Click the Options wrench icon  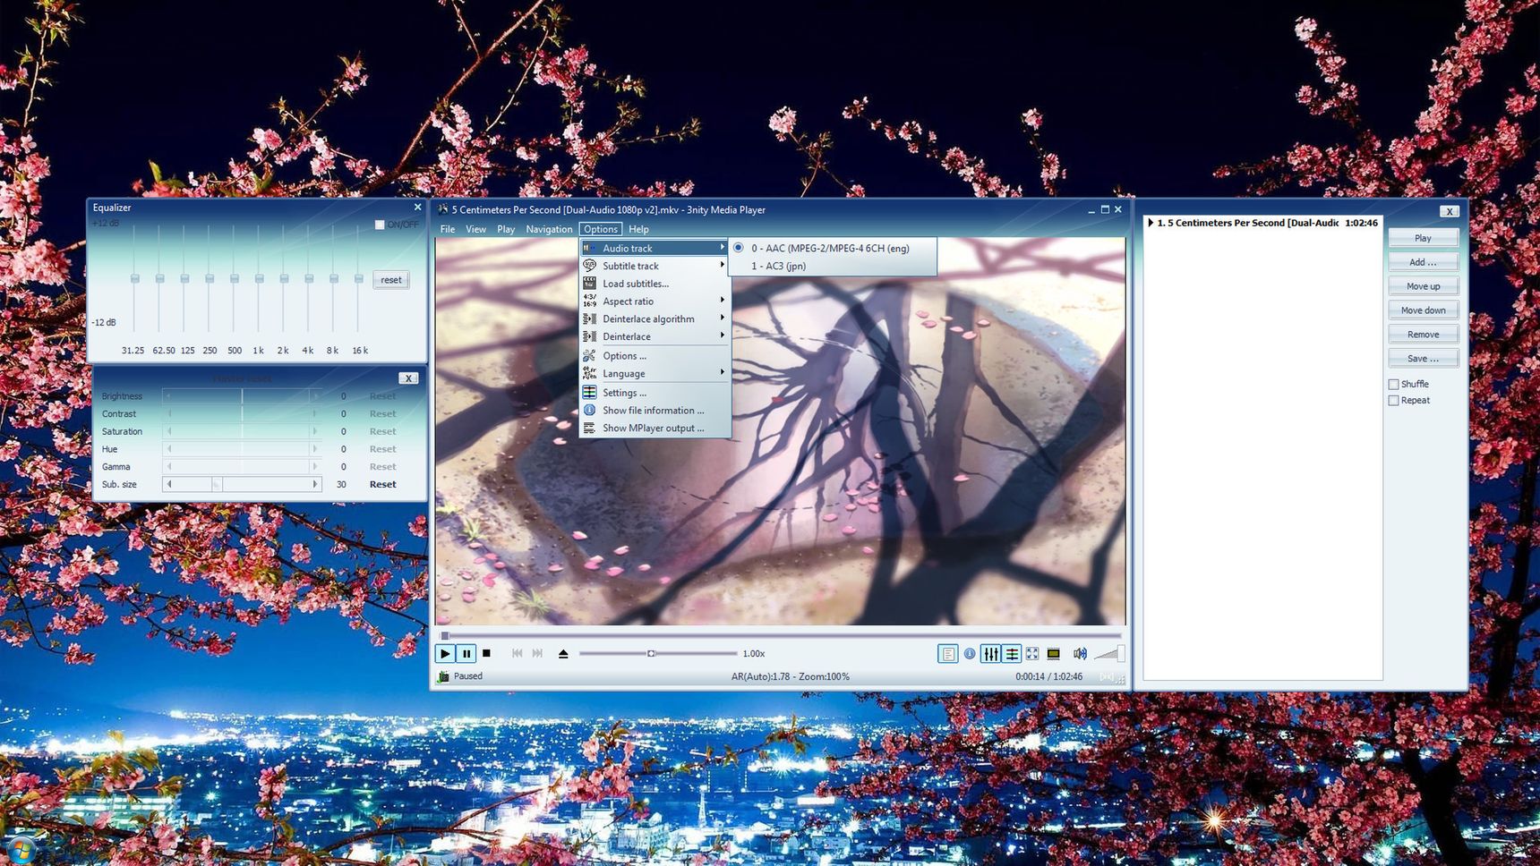[589, 355]
